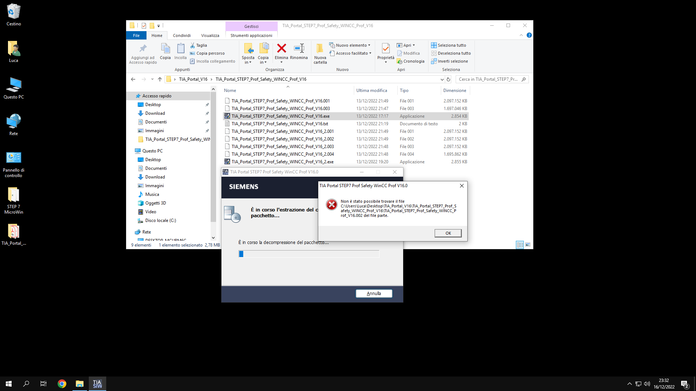Show hidden system tray icons
This screenshot has width=696, height=391.
click(630, 384)
